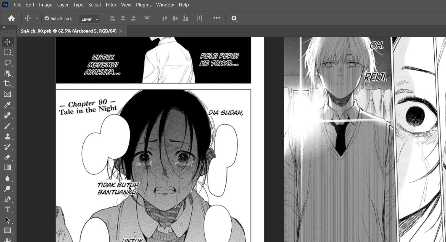The image size is (446, 242).
Task: Click the 'REIJI PERGI KE TOKYO...' text
Action: point(219,60)
